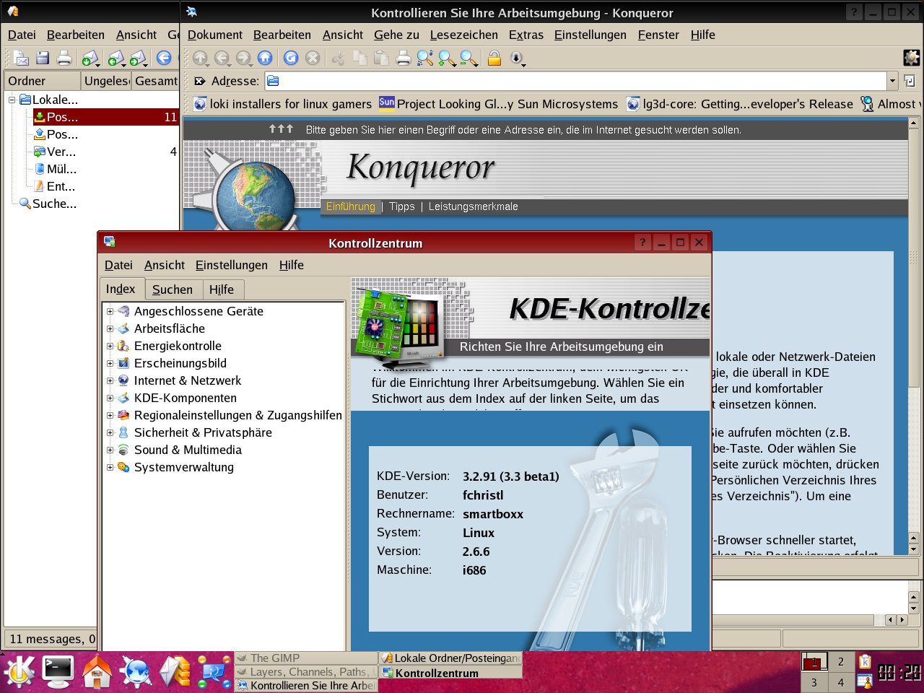Viewport: 924px width, 693px height.
Task: Open the Tipps link on Konqueror page
Action: click(402, 206)
